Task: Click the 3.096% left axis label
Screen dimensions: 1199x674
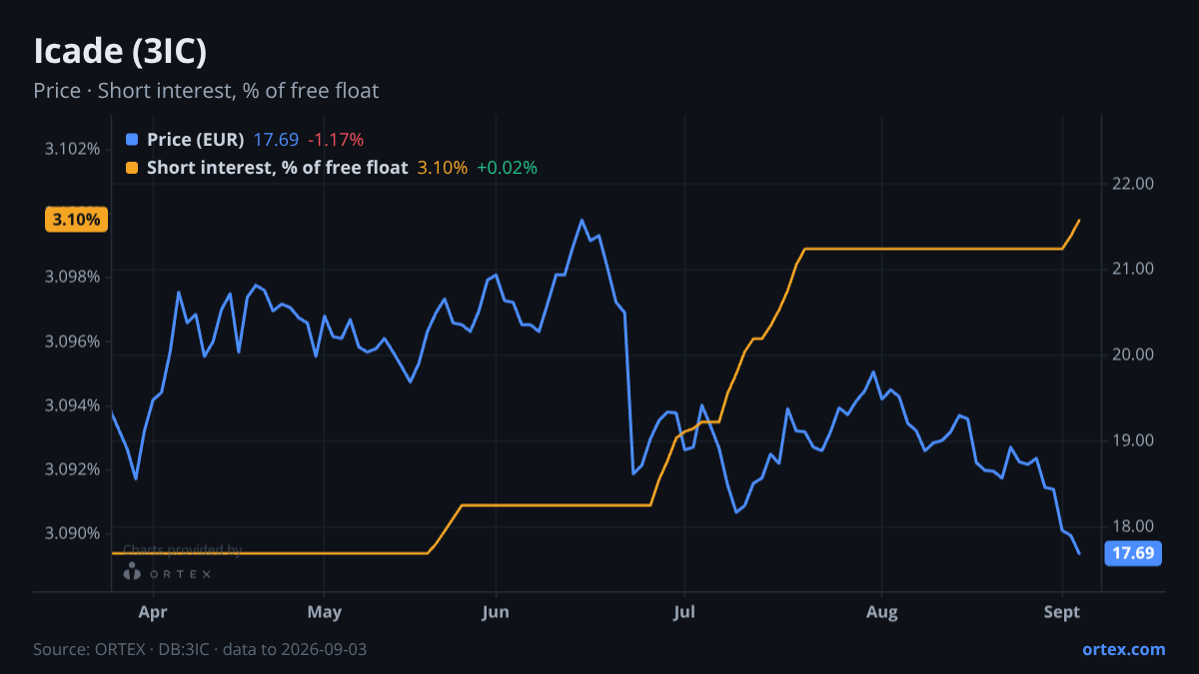Action: point(74,341)
